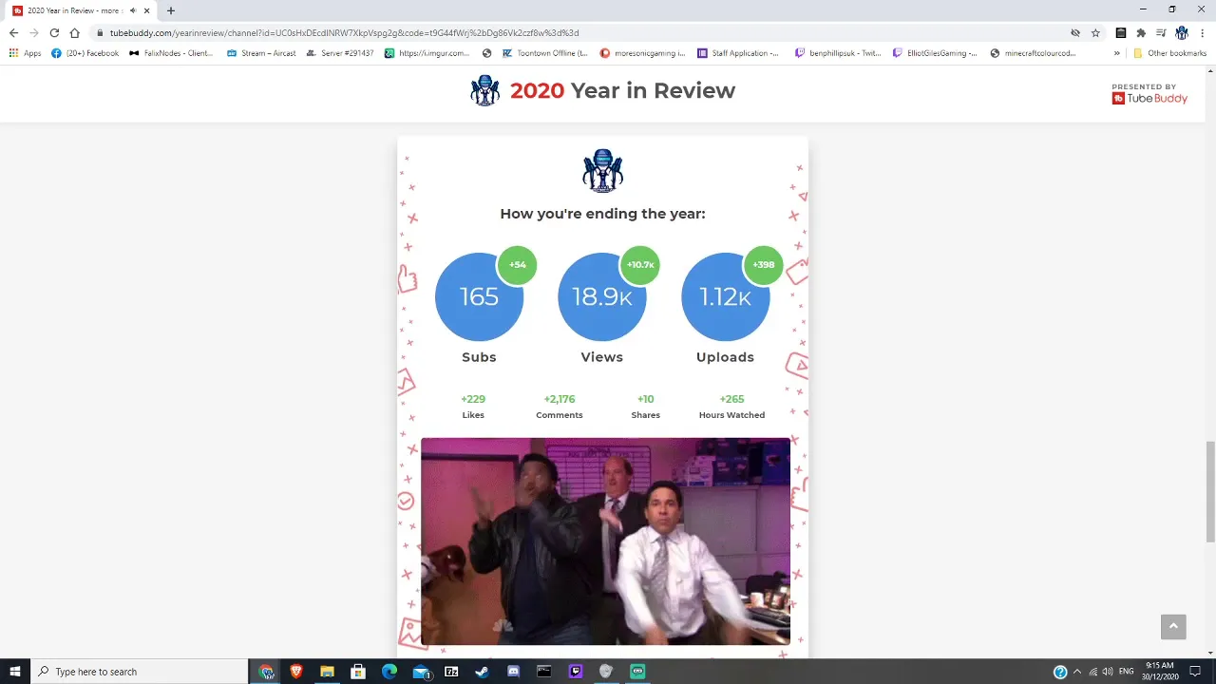Open the media control icon in toolbar
Viewport: 1216px width, 684px height.
(1161, 32)
